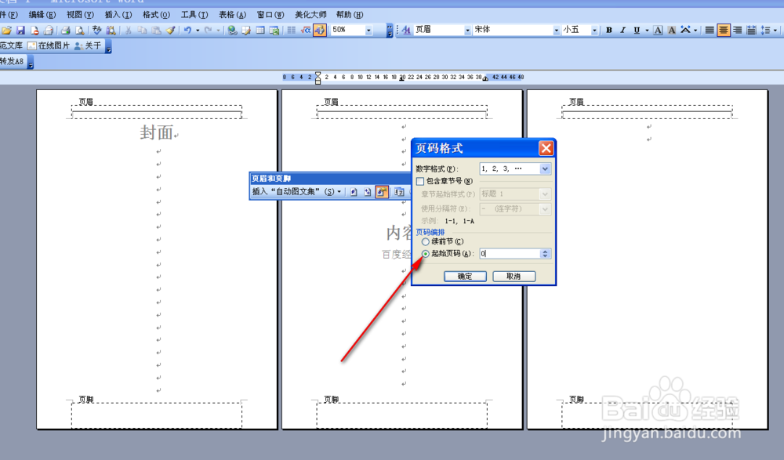Click 在线图片 toolbar button
Screen dimensions: 784x460
49,45
